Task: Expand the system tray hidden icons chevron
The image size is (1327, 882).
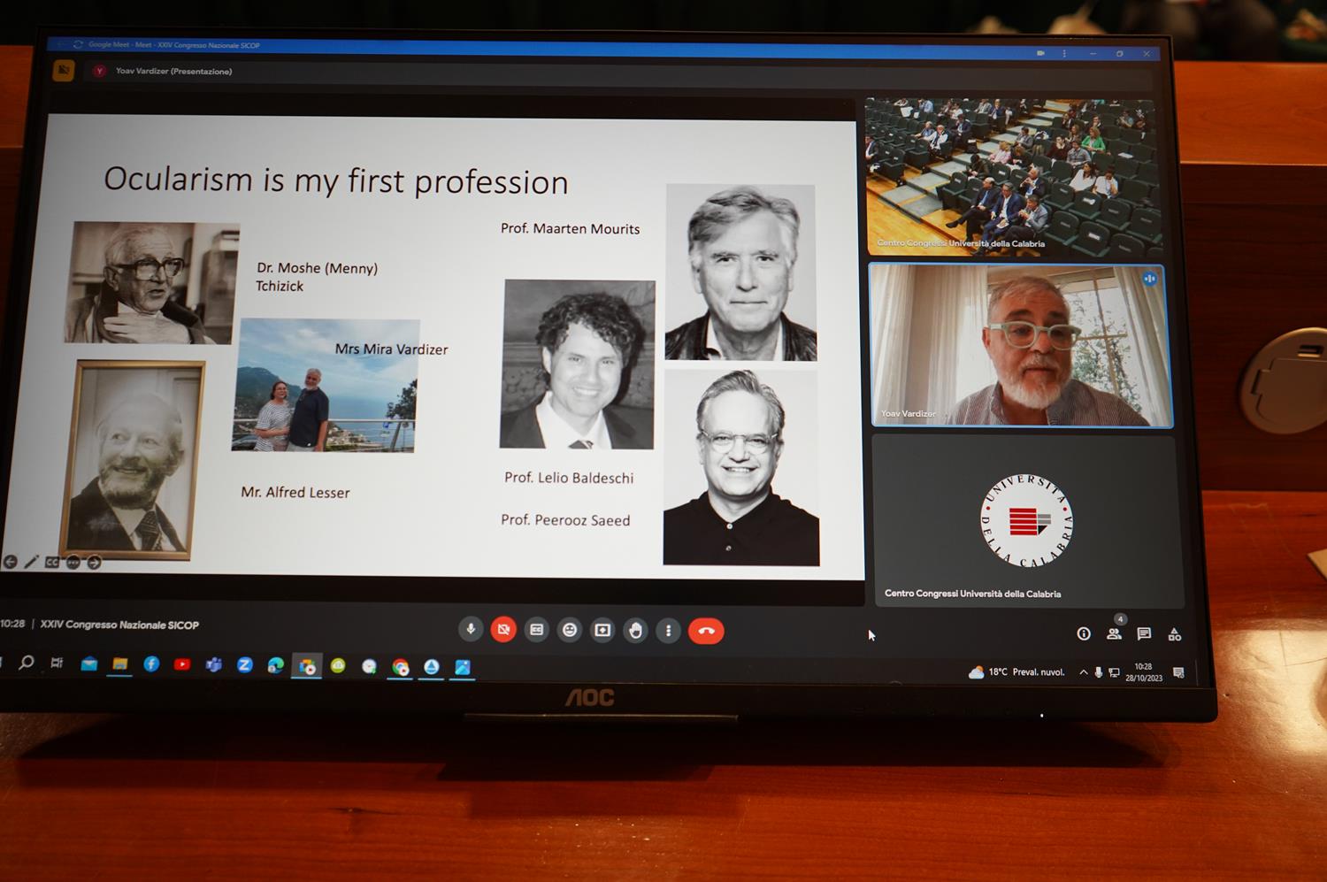Action: [1083, 672]
